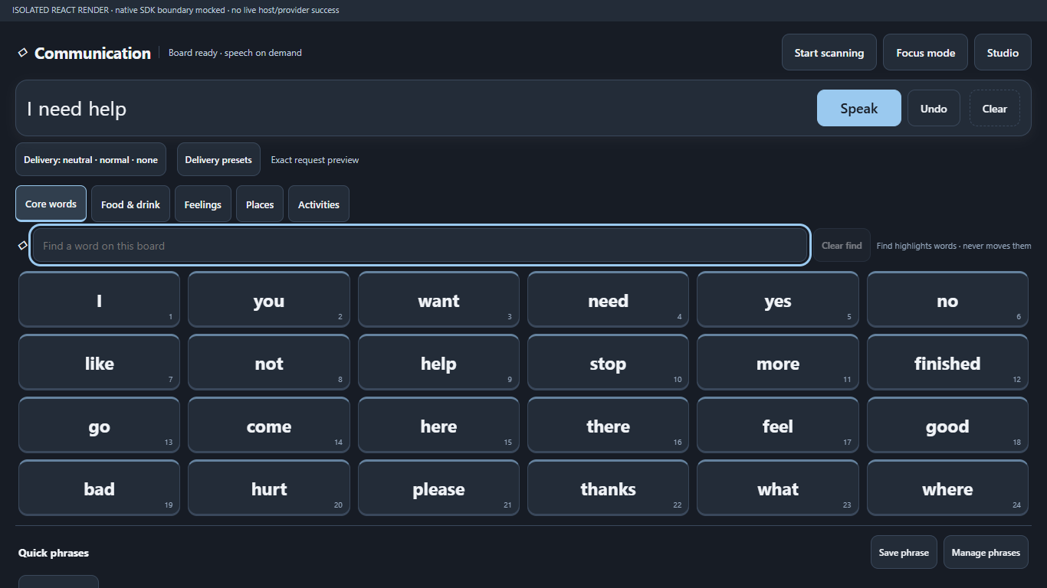Switch to Places tab
Screen dimensions: 1047x588
(260, 204)
